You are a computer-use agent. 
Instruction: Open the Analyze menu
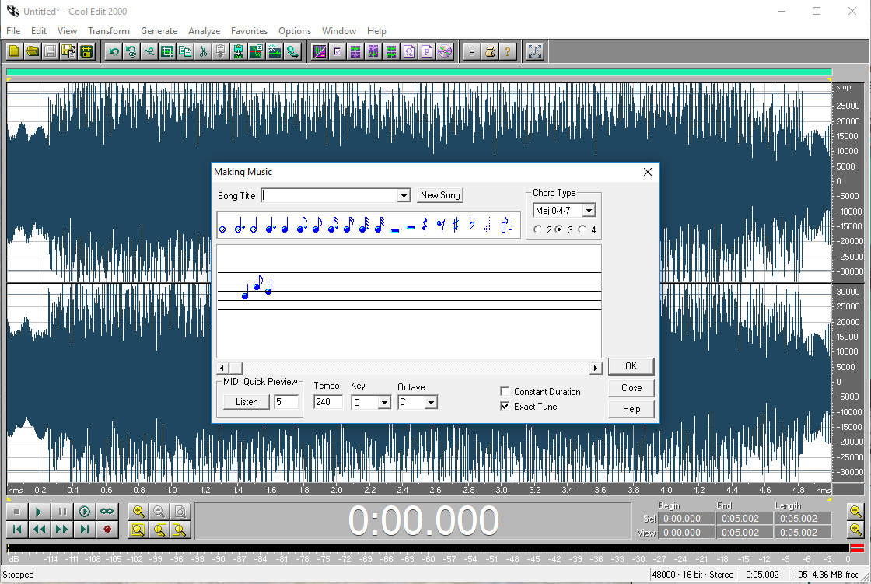tap(204, 31)
